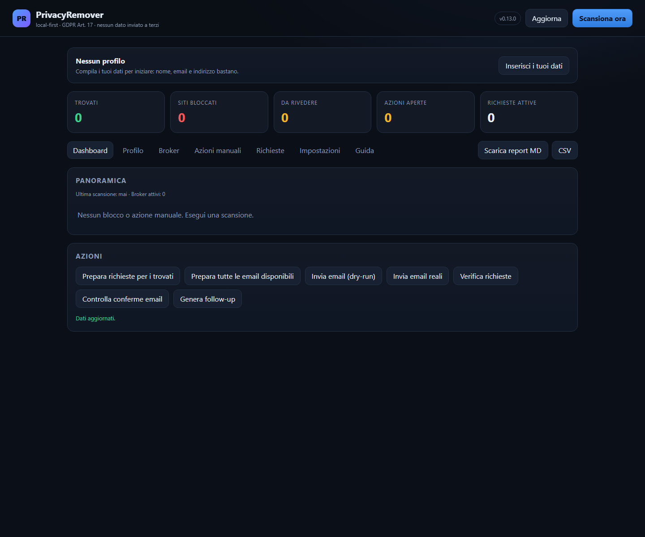Screen dimensions: 645x537
Task: Open the Guida tab
Action: (x=365, y=150)
